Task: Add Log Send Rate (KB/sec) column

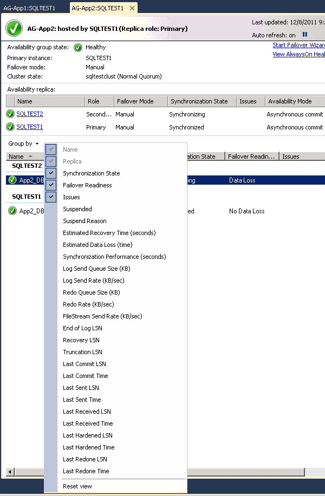Action: [x=93, y=280]
